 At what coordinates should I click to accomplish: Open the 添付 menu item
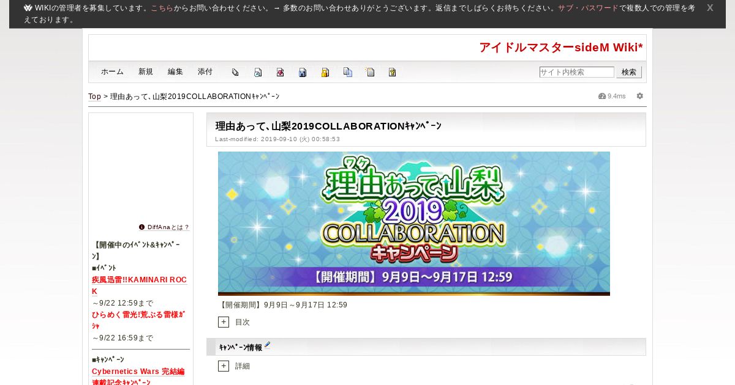tap(205, 71)
